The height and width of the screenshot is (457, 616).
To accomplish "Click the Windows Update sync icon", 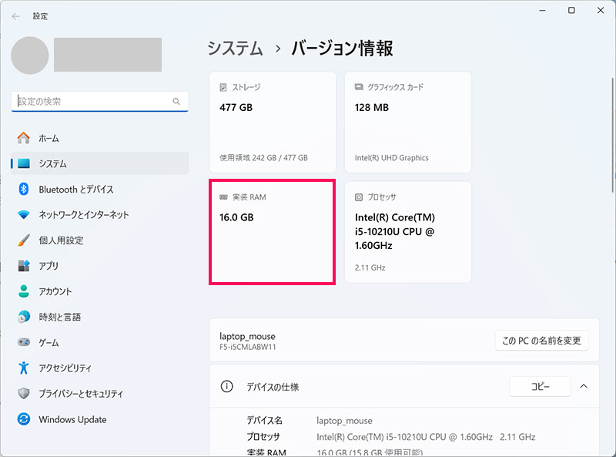I will (24, 419).
